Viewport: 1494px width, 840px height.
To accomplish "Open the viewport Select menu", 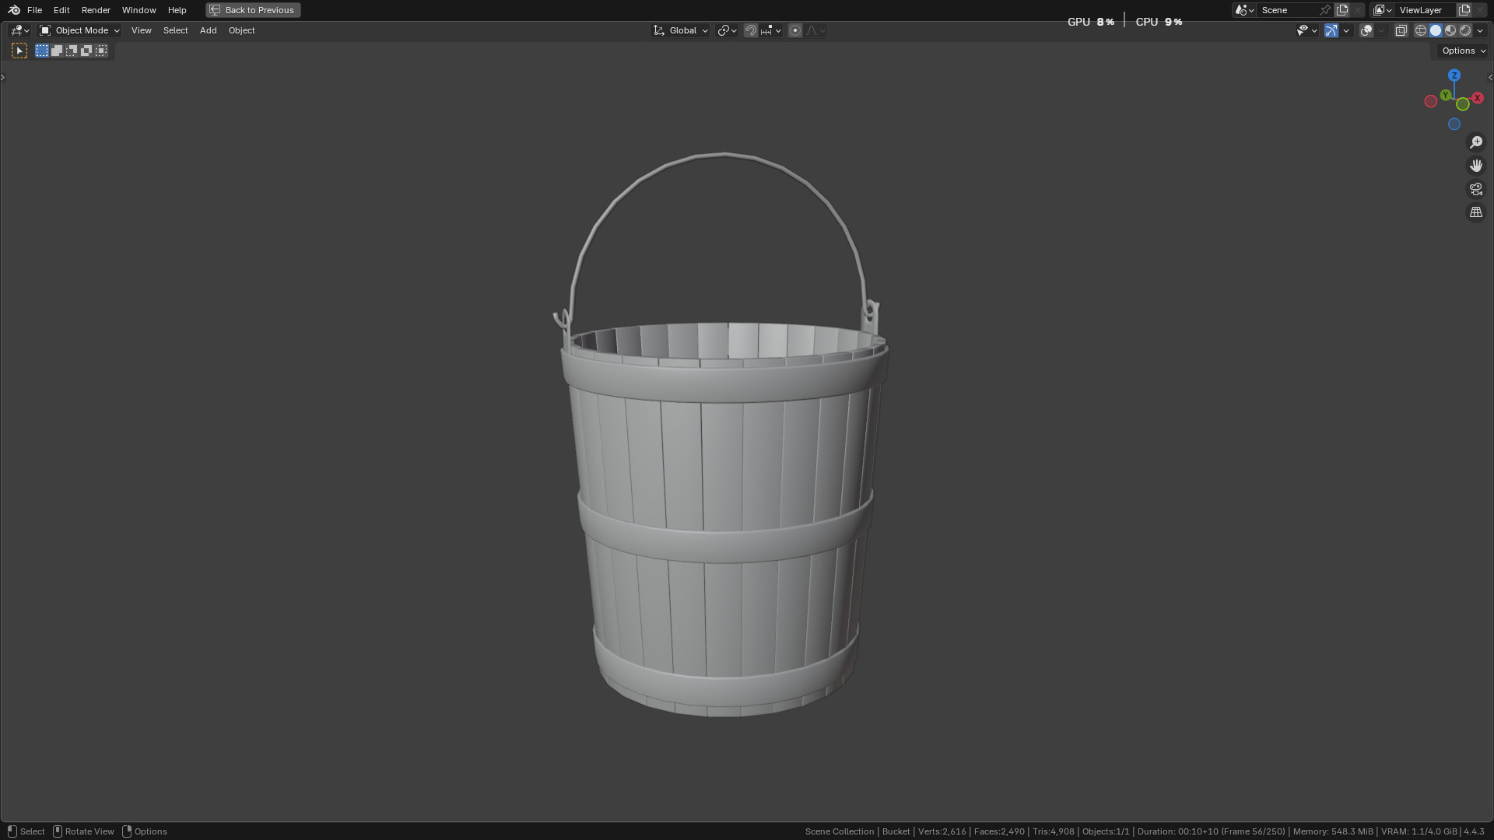I will click(175, 30).
